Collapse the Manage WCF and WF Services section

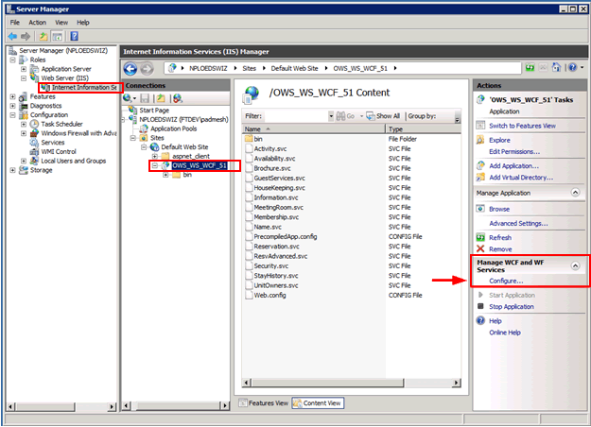click(576, 266)
